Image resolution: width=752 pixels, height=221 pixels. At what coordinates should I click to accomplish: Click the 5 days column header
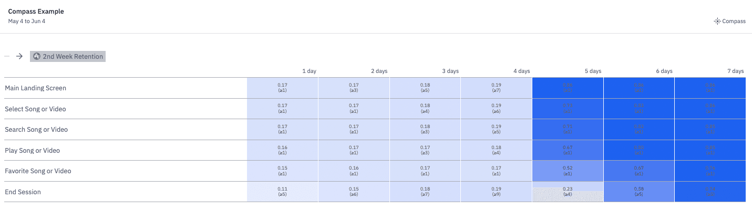[593, 71]
